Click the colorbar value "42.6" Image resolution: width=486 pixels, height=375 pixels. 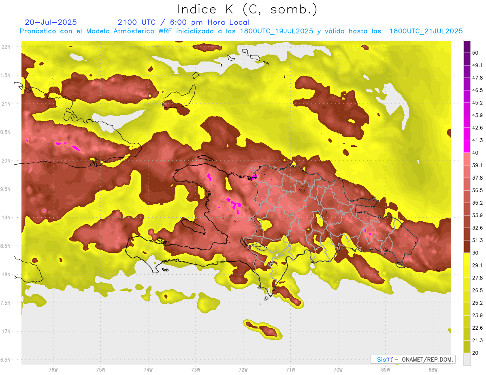point(477,128)
